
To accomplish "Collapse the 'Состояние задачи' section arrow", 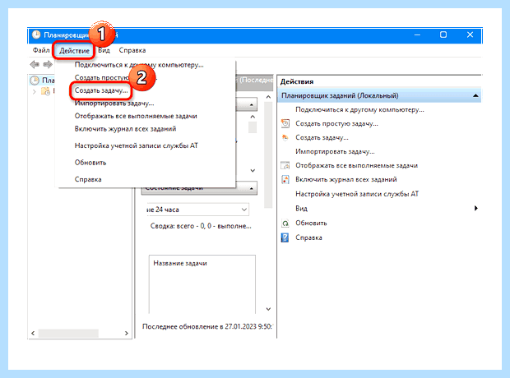I will coord(252,188).
